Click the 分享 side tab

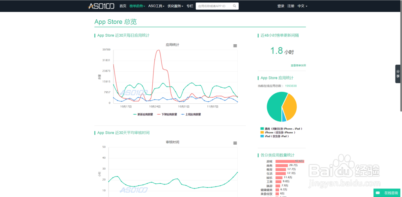click(398, 74)
